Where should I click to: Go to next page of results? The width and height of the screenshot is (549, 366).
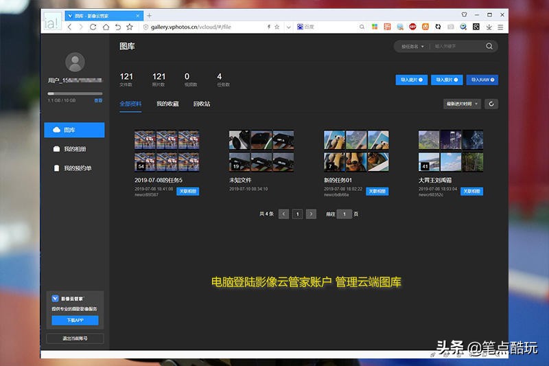pyautogui.click(x=311, y=214)
